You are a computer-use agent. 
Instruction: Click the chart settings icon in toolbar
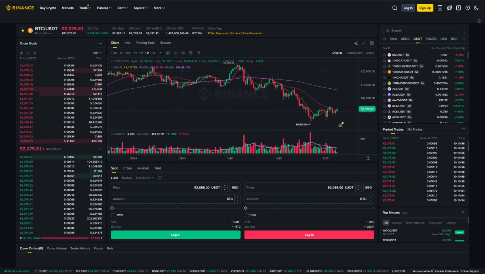click(x=198, y=53)
